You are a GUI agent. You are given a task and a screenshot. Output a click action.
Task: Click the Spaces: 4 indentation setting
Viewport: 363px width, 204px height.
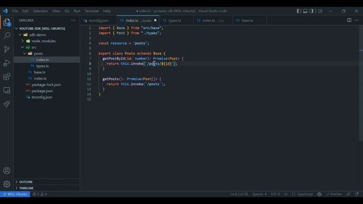pyautogui.click(x=259, y=194)
